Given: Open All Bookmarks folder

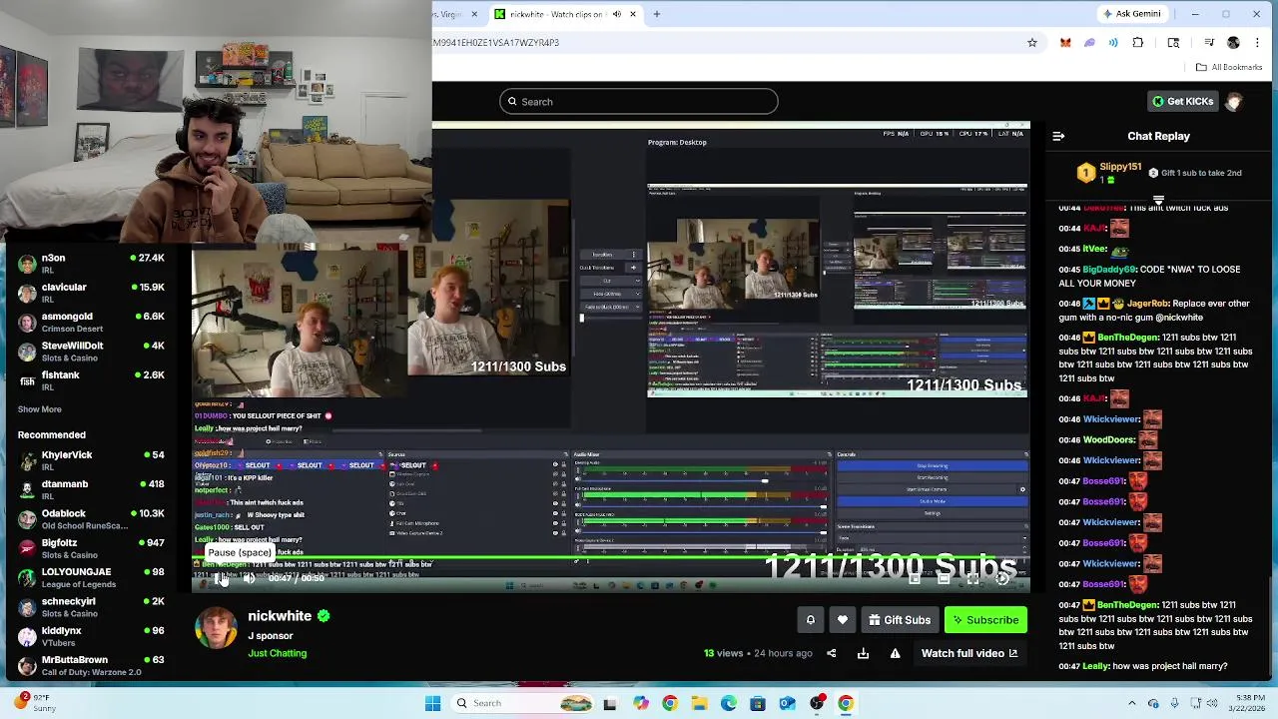Looking at the screenshot, I should pyautogui.click(x=1229, y=67).
